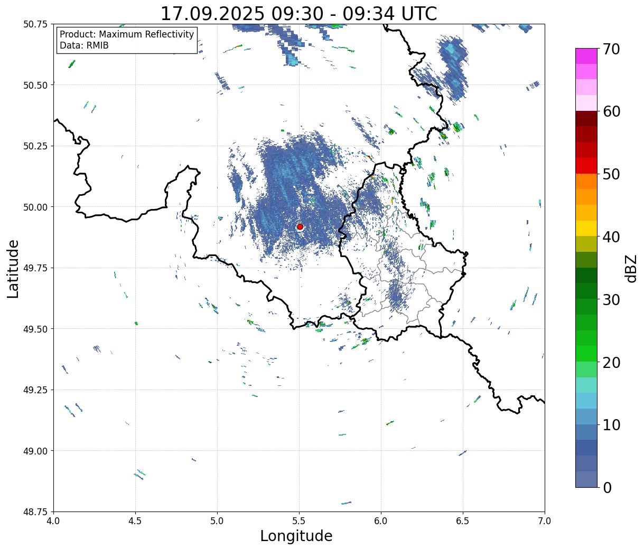
Task: Click the latitude tick label 50.00
Action: coord(35,207)
